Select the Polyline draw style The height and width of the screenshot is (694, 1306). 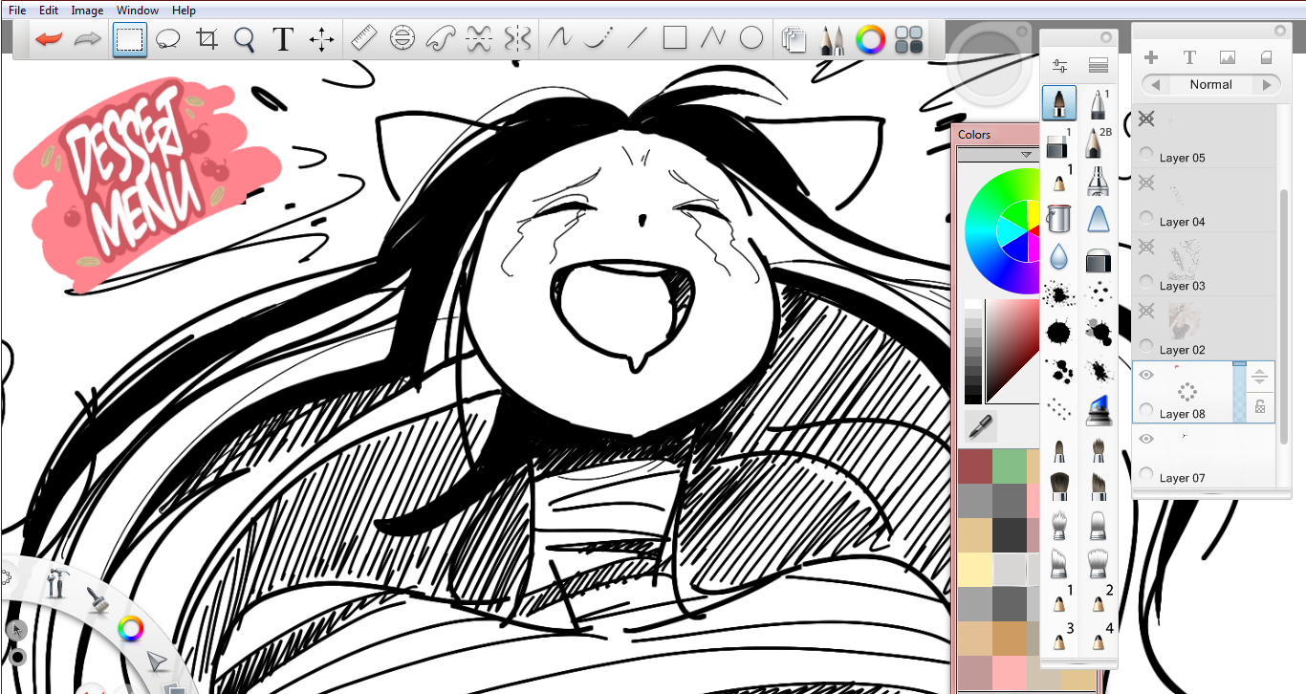click(713, 38)
